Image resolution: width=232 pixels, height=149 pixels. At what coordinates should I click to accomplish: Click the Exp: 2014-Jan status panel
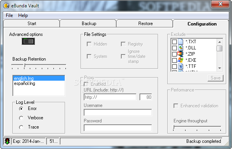tap(29, 141)
